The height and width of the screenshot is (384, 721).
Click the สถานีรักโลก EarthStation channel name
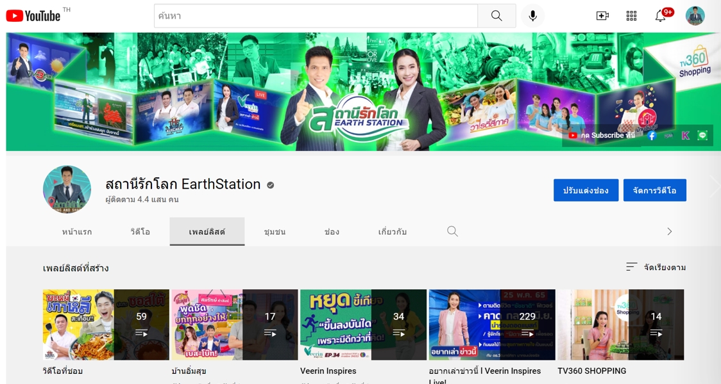tap(183, 184)
